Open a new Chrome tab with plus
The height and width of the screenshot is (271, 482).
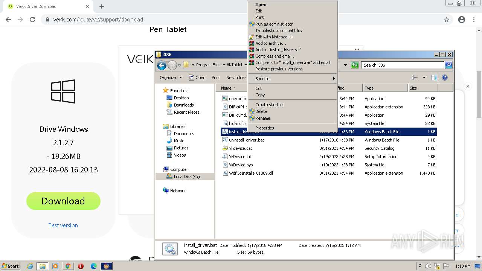102,6
